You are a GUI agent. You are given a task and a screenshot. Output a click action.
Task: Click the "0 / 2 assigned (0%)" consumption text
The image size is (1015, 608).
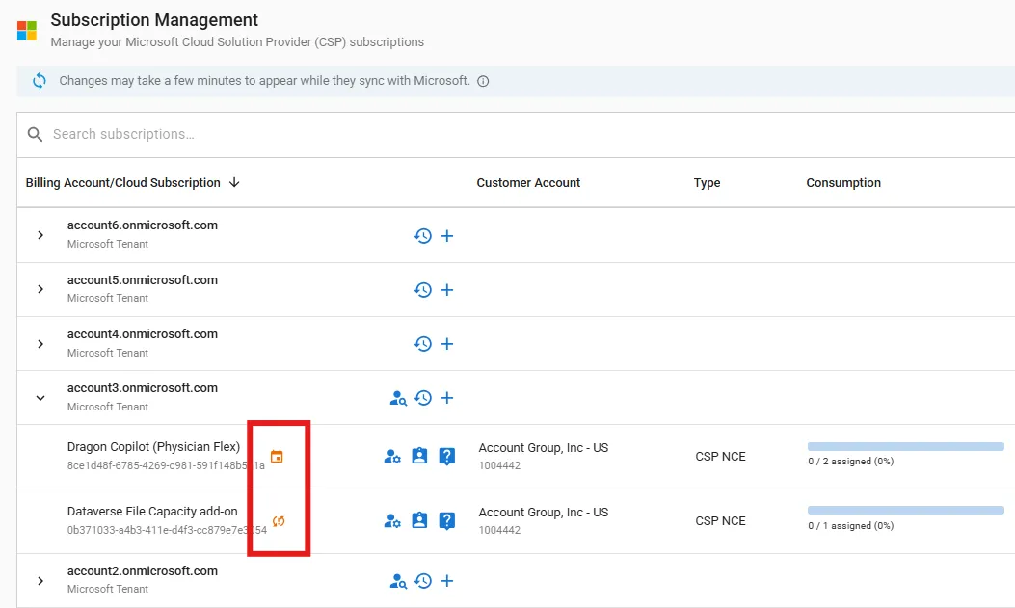[850, 462]
